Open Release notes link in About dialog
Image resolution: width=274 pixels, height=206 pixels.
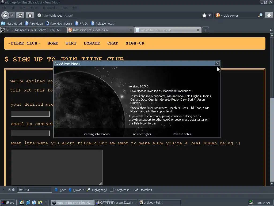coord(182,134)
